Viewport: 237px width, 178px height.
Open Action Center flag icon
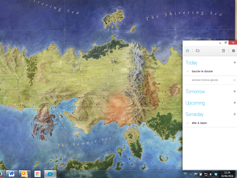pos(196,174)
